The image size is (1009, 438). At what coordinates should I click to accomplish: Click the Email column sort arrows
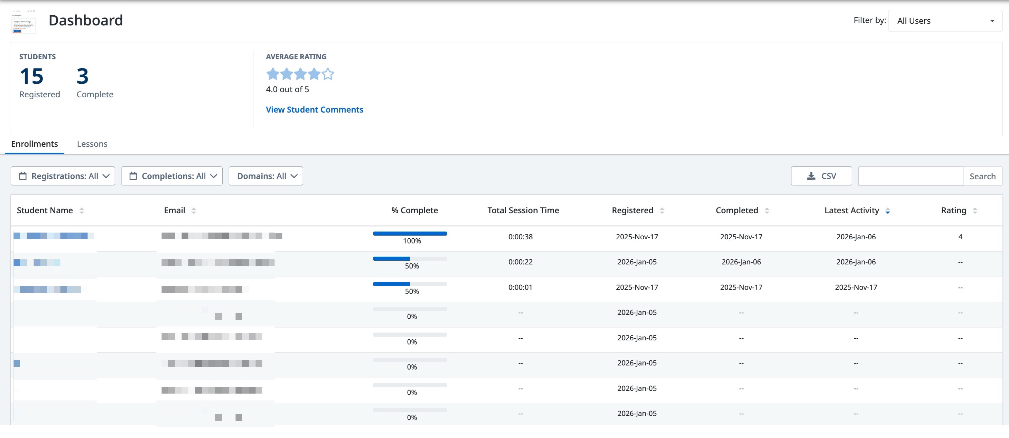193,211
